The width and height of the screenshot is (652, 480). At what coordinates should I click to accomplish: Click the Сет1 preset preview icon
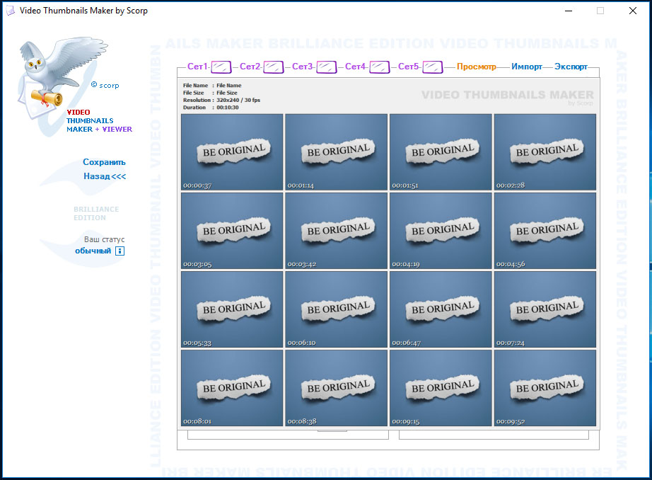pos(221,67)
